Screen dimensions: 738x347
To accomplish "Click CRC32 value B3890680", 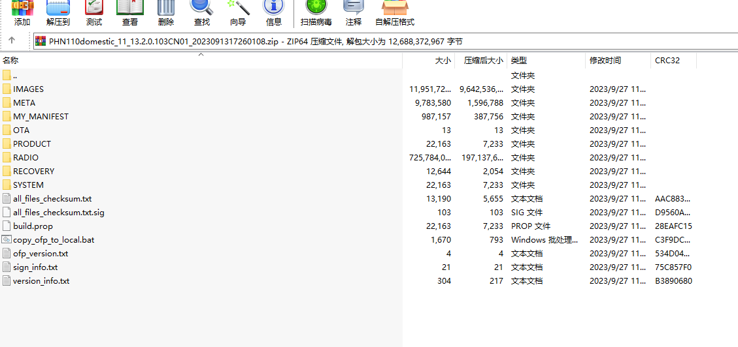I will pos(673,280).
